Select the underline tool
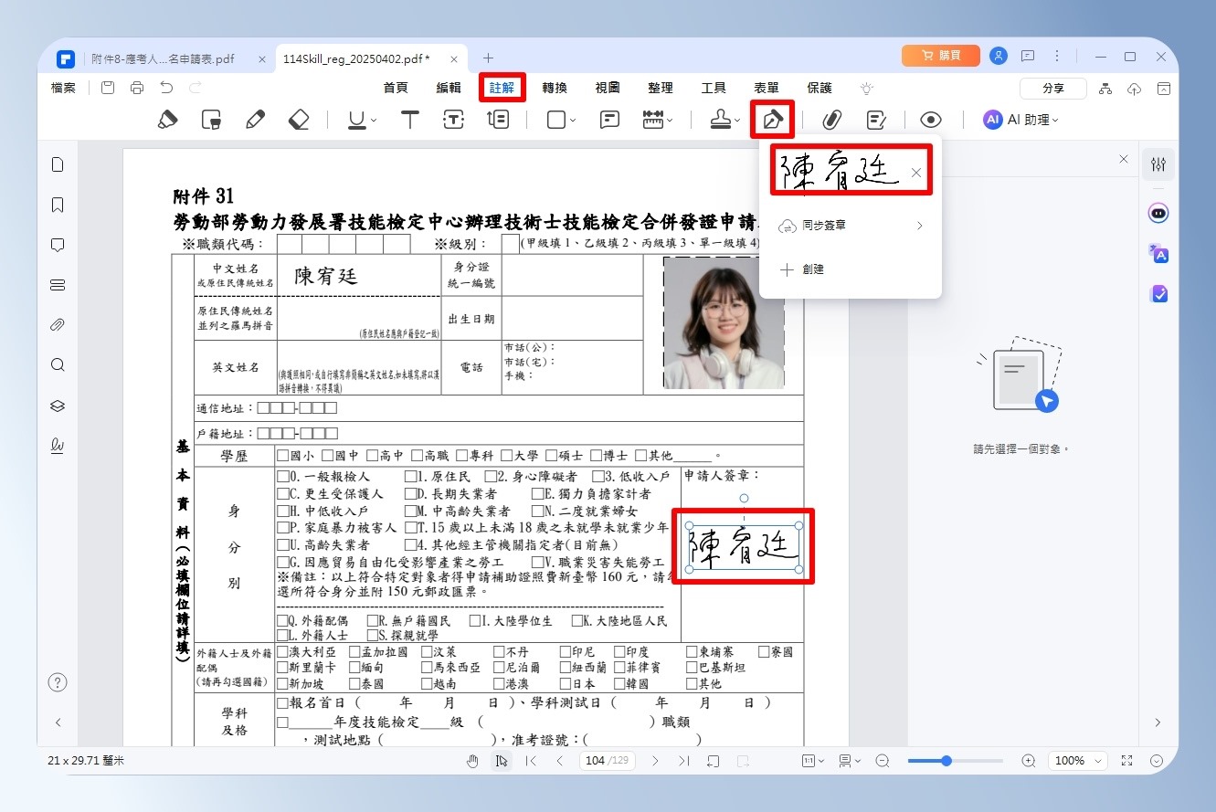This screenshot has height=812, width=1216. 356,120
